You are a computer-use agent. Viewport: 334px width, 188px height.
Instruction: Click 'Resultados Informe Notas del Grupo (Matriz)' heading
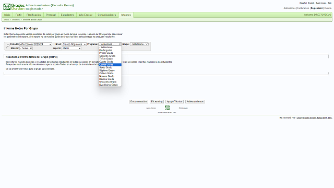pyautogui.click(x=31, y=57)
